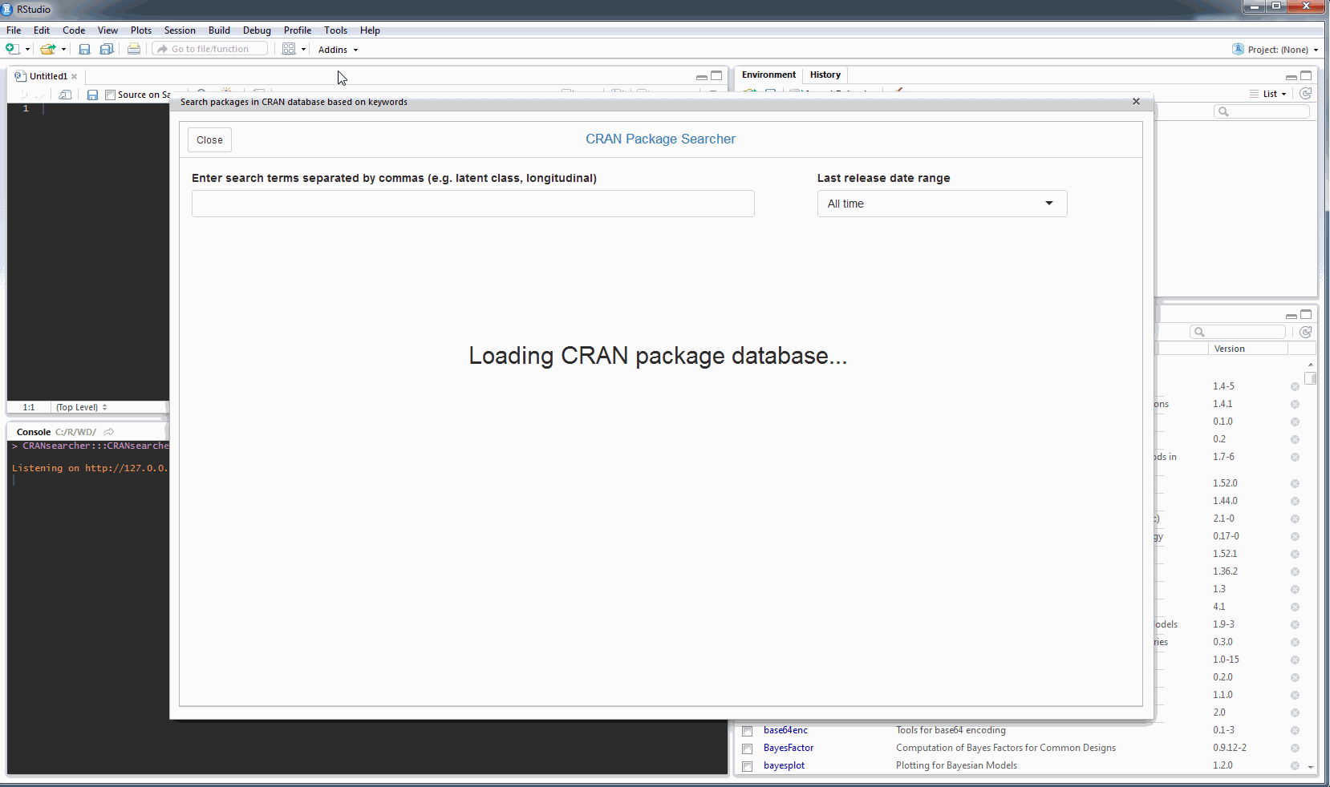Viewport: 1330px width, 787px height.
Task: Click the Environment refresh icon
Action: coord(1306,94)
